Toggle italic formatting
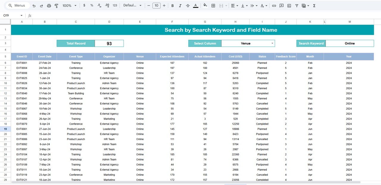This screenshot has width=381, height=185. tap(180, 6)
